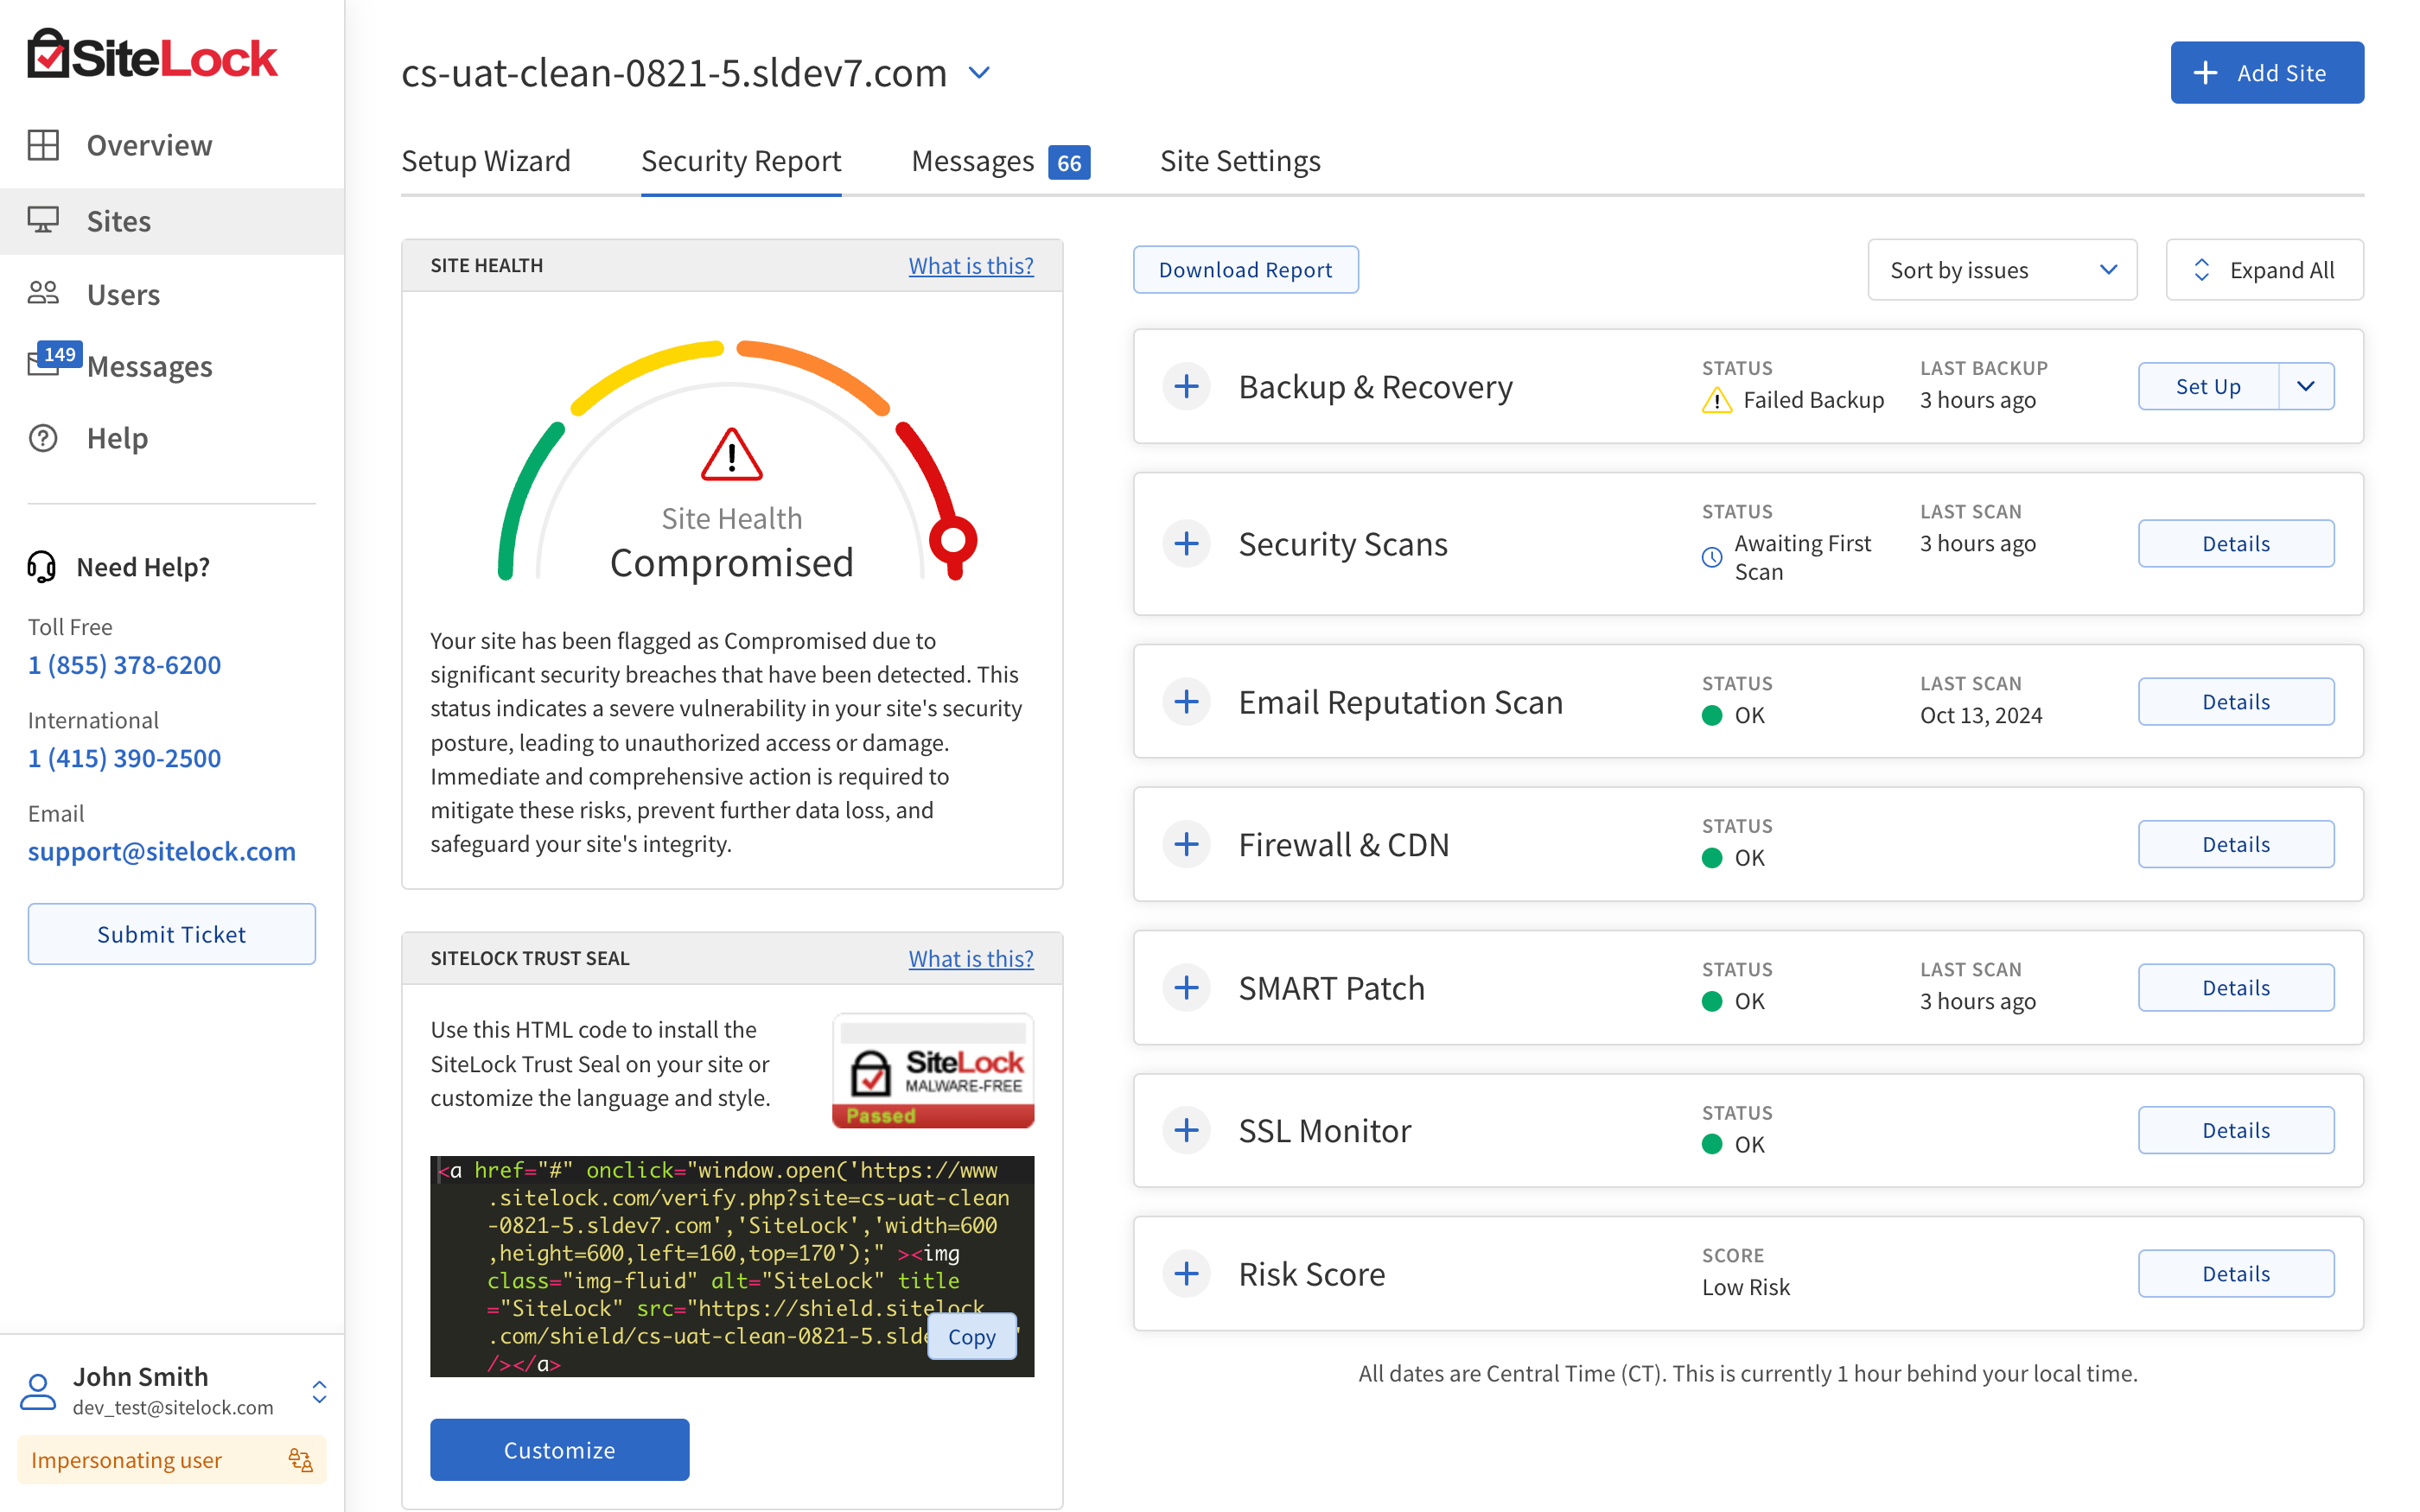
Task: Click the support@sitelock.com email link
Action: point(162,851)
